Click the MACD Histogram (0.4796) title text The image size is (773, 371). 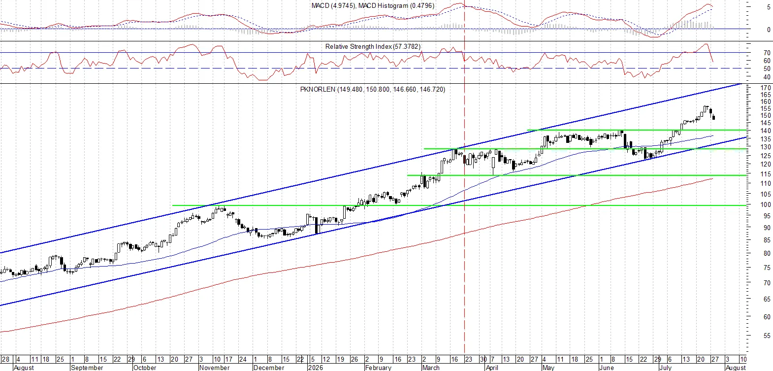tap(396, 6)
